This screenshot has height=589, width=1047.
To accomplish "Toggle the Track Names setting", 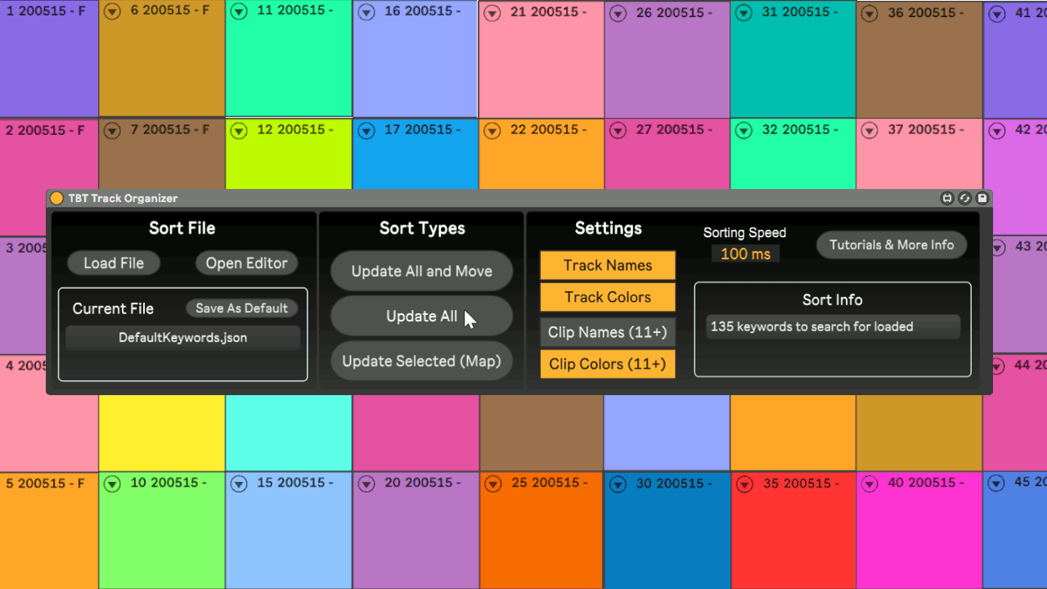I will point(607,265).
